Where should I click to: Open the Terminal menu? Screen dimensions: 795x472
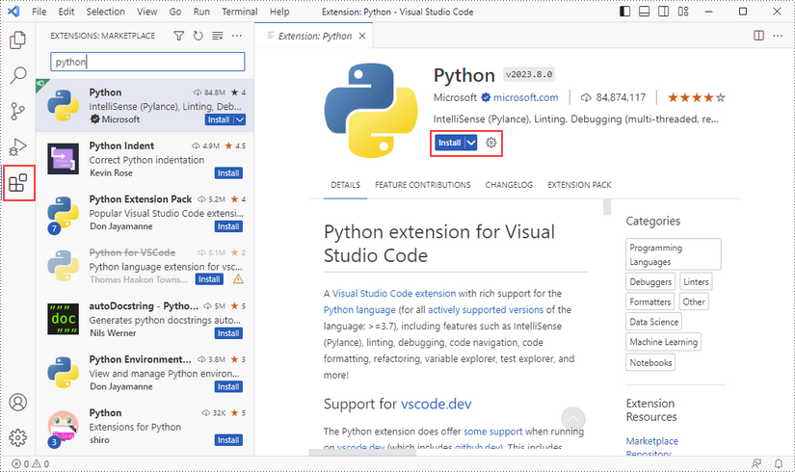coord(239,12)
